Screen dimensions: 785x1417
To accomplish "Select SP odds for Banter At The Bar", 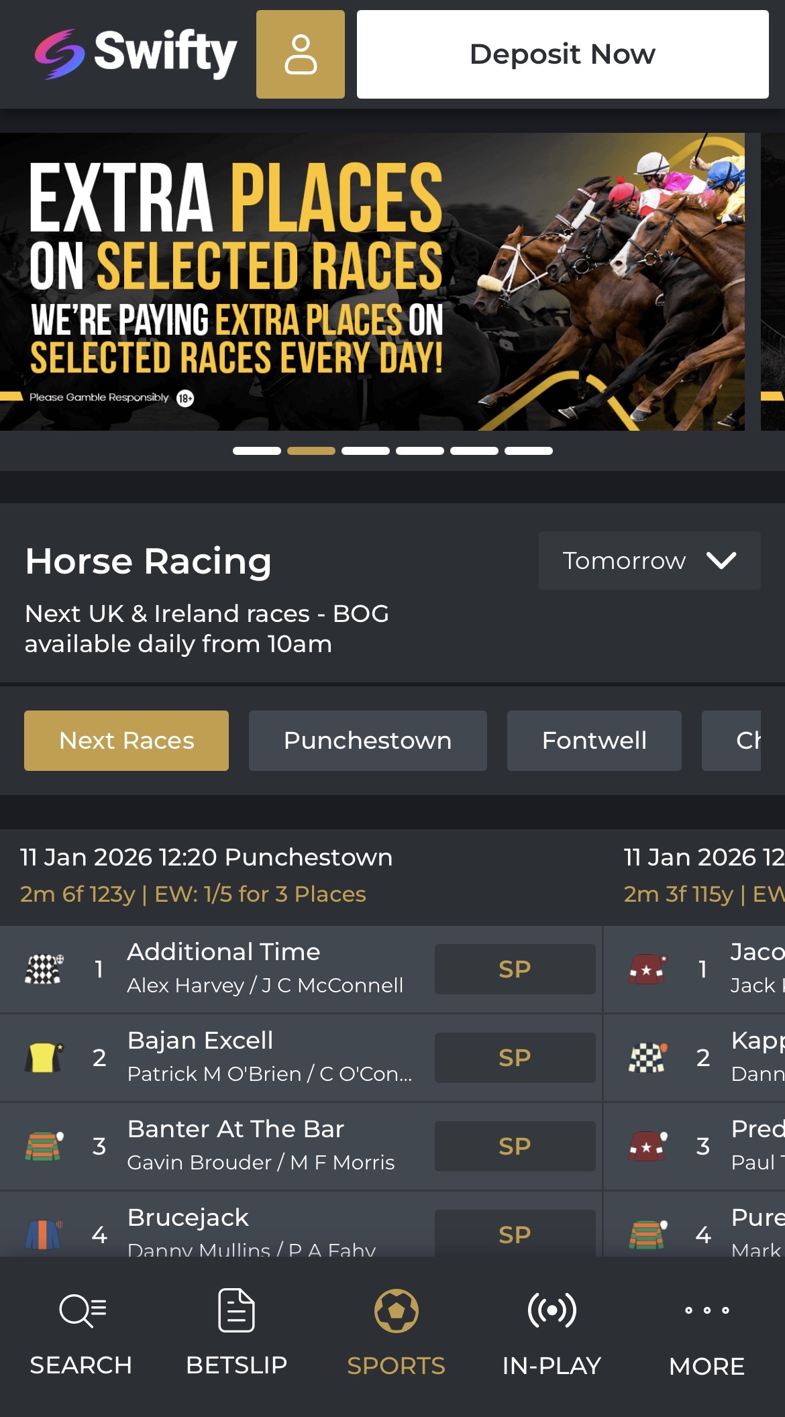I will [x=515, y=1146].
